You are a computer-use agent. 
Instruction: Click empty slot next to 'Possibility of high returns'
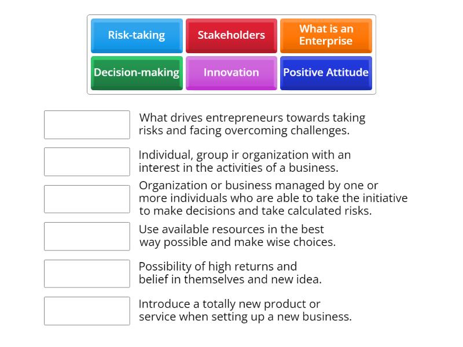click(x=87, y=274)
